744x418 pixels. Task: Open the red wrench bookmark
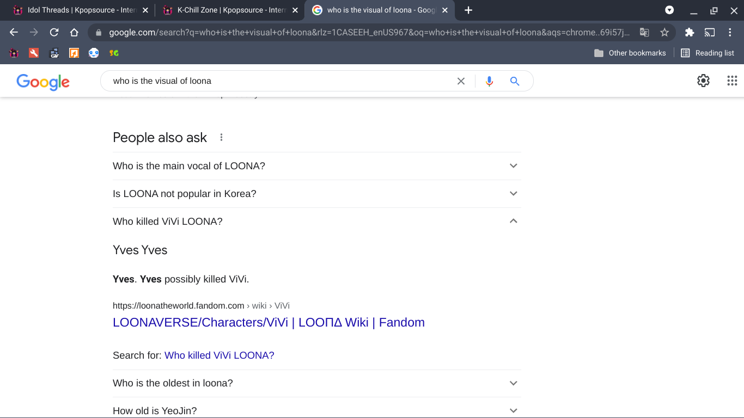coord(34,53)
